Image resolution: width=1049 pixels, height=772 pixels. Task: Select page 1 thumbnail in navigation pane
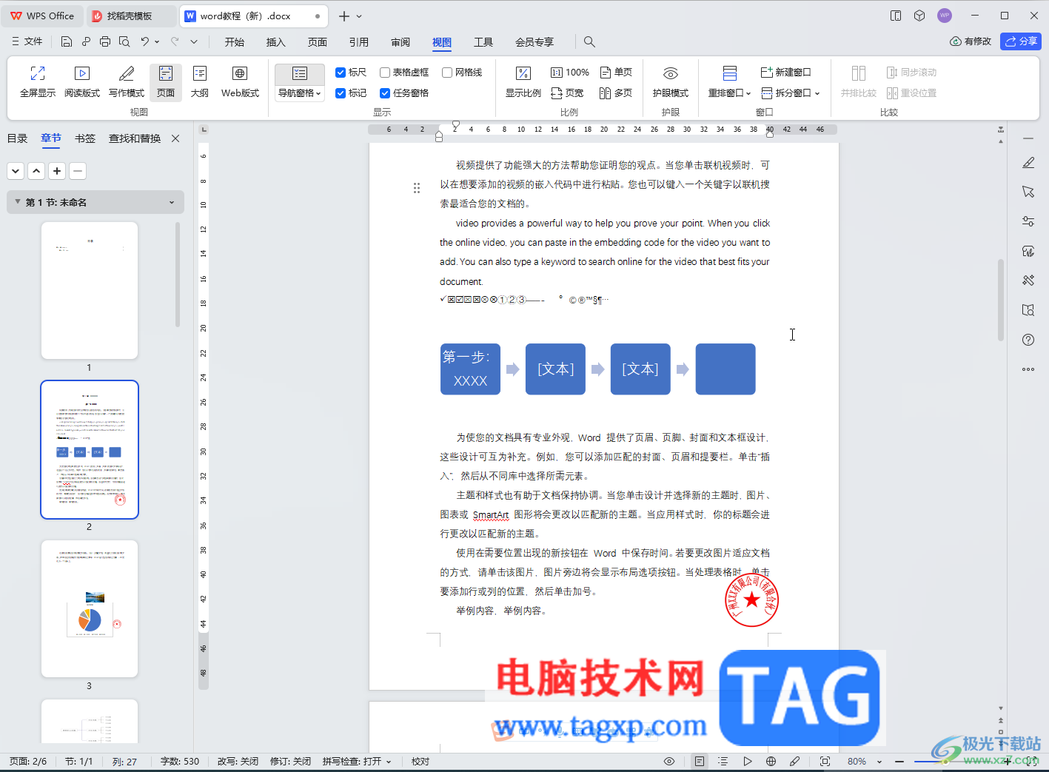pos(90,290)
